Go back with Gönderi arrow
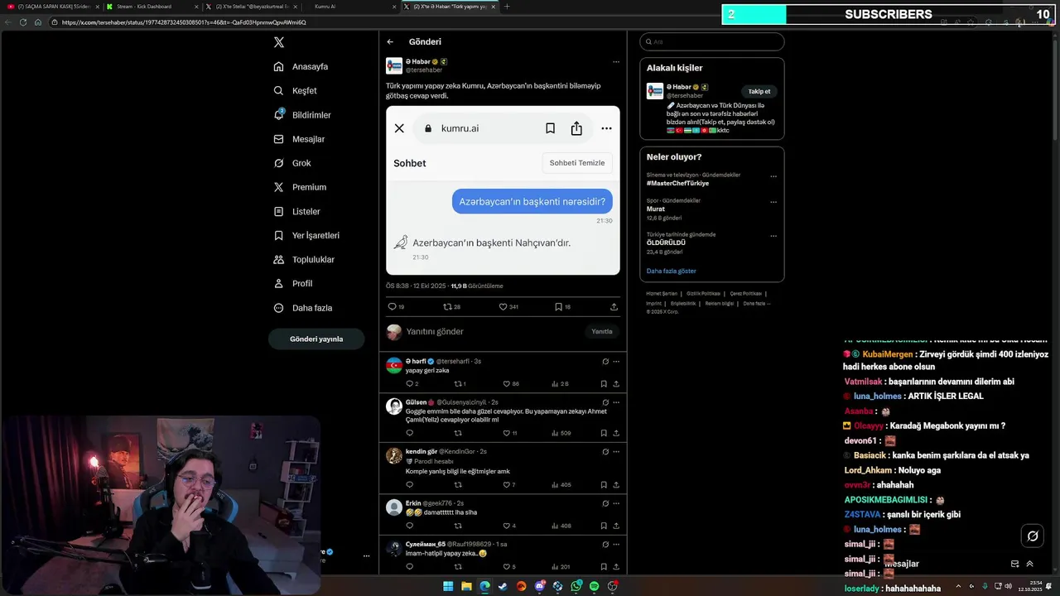 pyautogui.click(x=390, y=42)
